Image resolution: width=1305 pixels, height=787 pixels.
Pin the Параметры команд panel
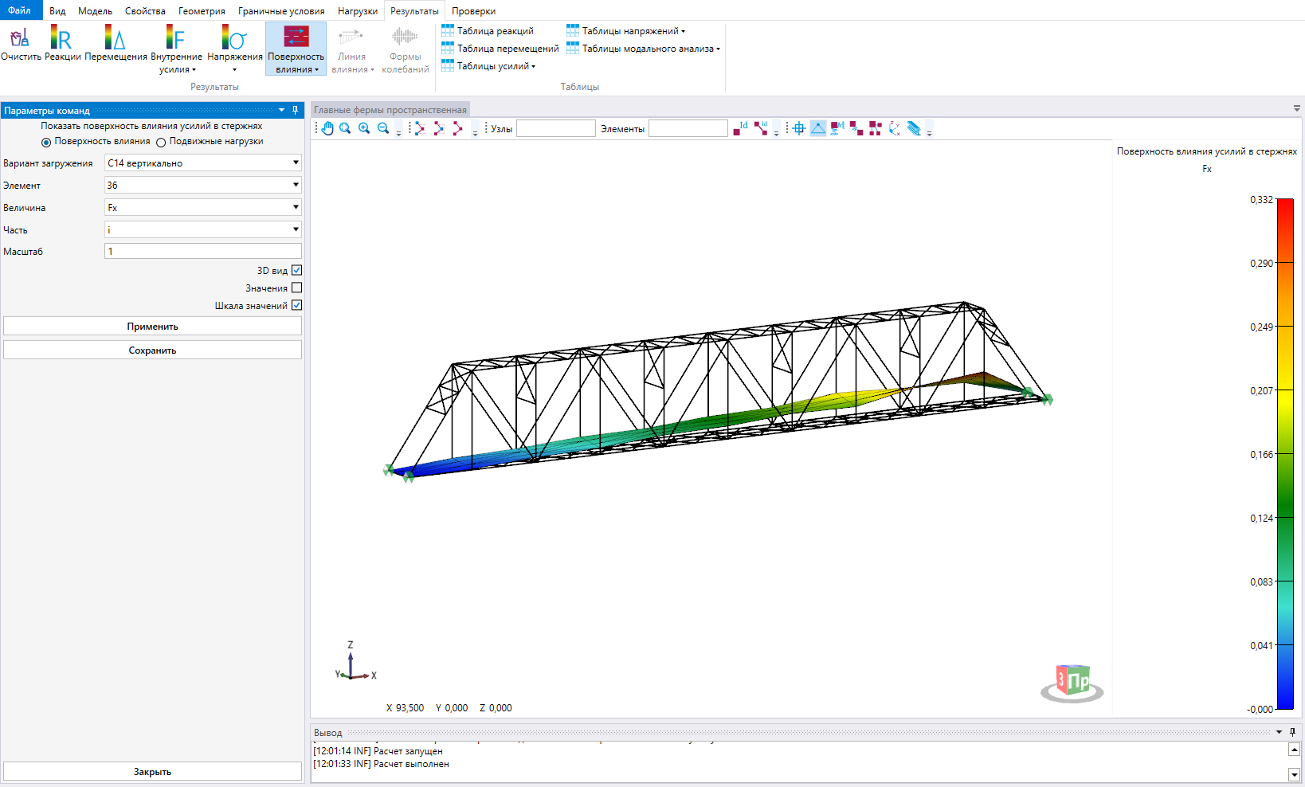(295, 110)
